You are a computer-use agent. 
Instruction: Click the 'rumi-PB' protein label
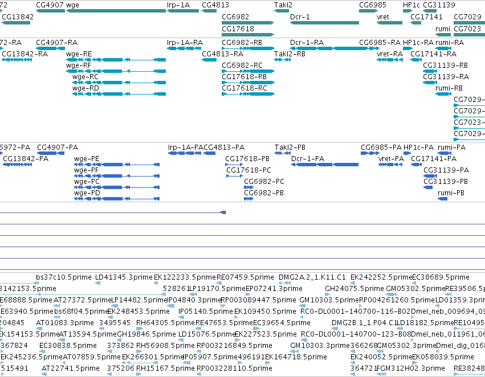pyautogui.click(x=451, y=193)
